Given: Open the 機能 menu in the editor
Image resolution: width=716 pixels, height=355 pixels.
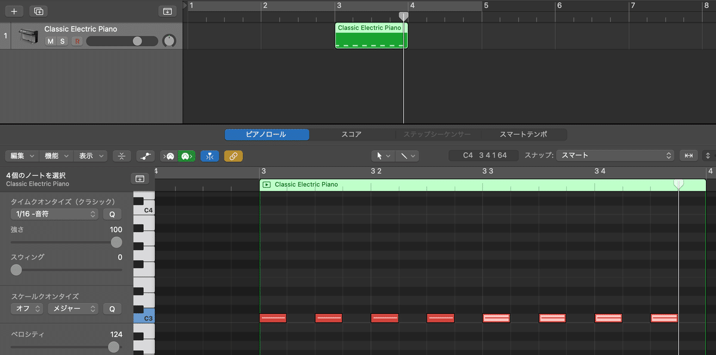Looking at the screenshot, I should (x=55, y=156).
